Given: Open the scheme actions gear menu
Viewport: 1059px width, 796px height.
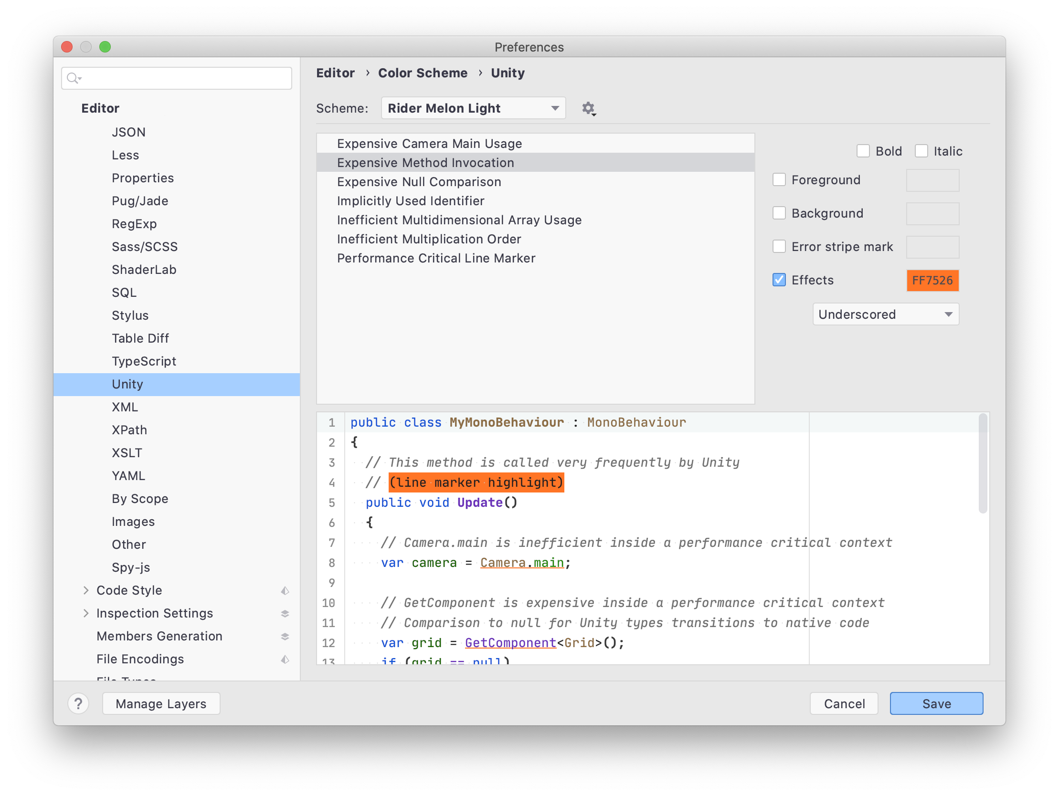Looking at the screenshot, I should click(x=588, y=109).
